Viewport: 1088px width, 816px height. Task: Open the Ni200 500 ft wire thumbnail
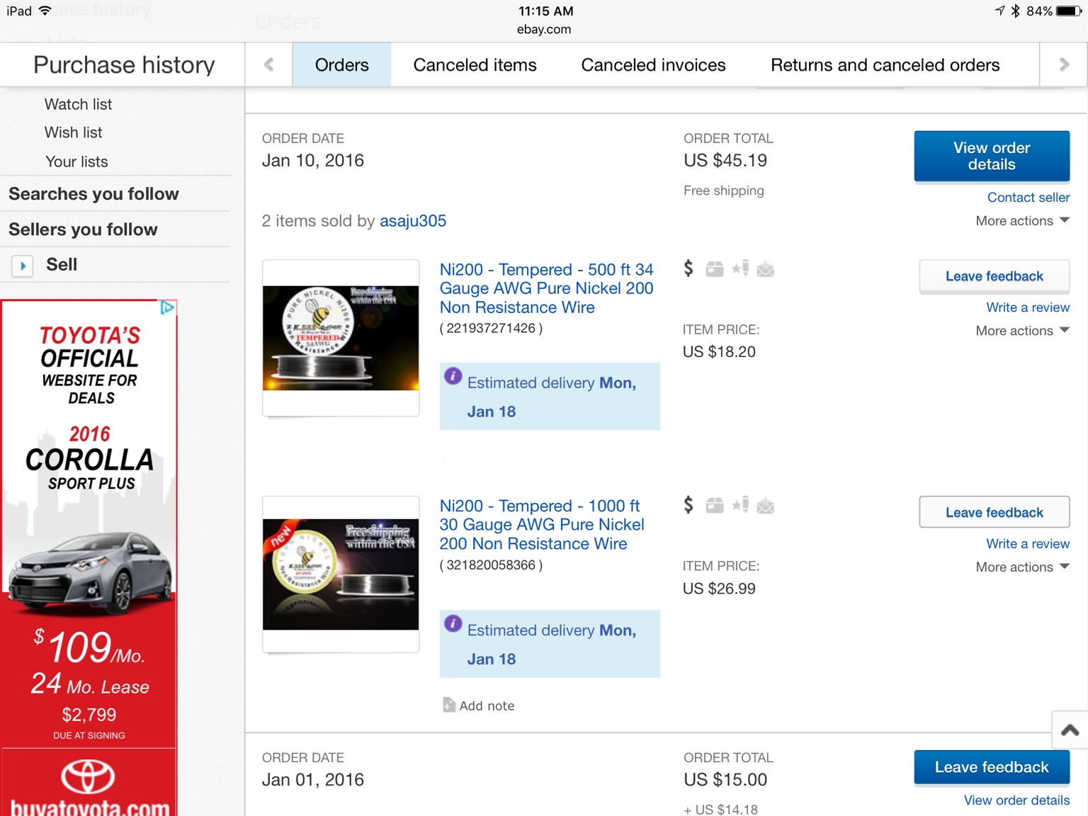[341, 338]
